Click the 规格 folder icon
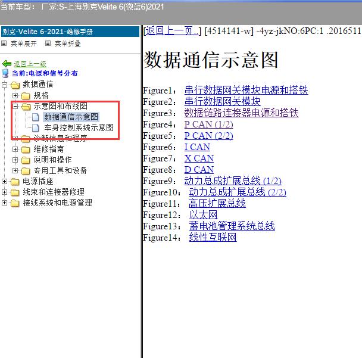This screenshot has height=358, width=362. [x=26, y=96]
